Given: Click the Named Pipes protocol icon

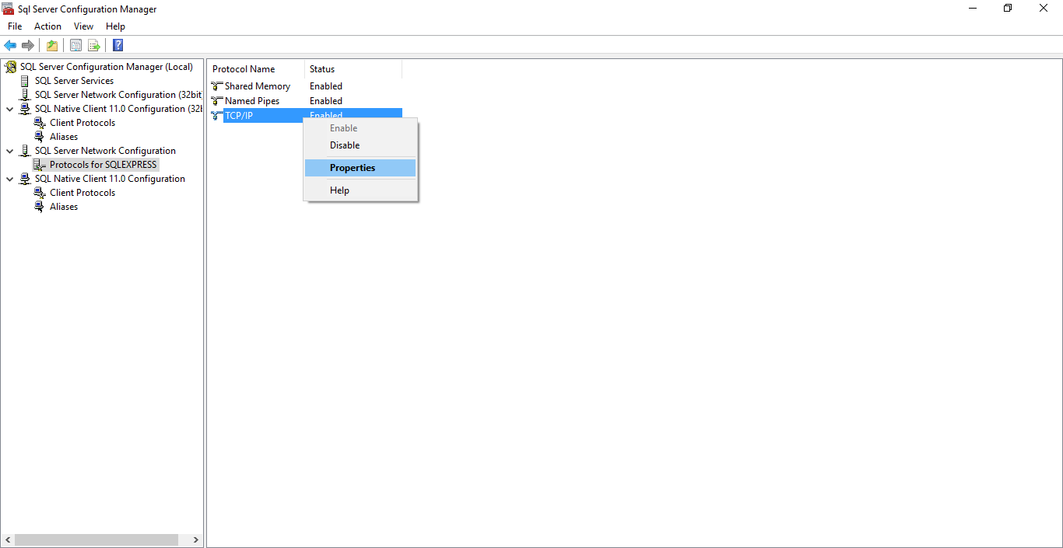Looking at the screenshot, I should pos(216,101).
